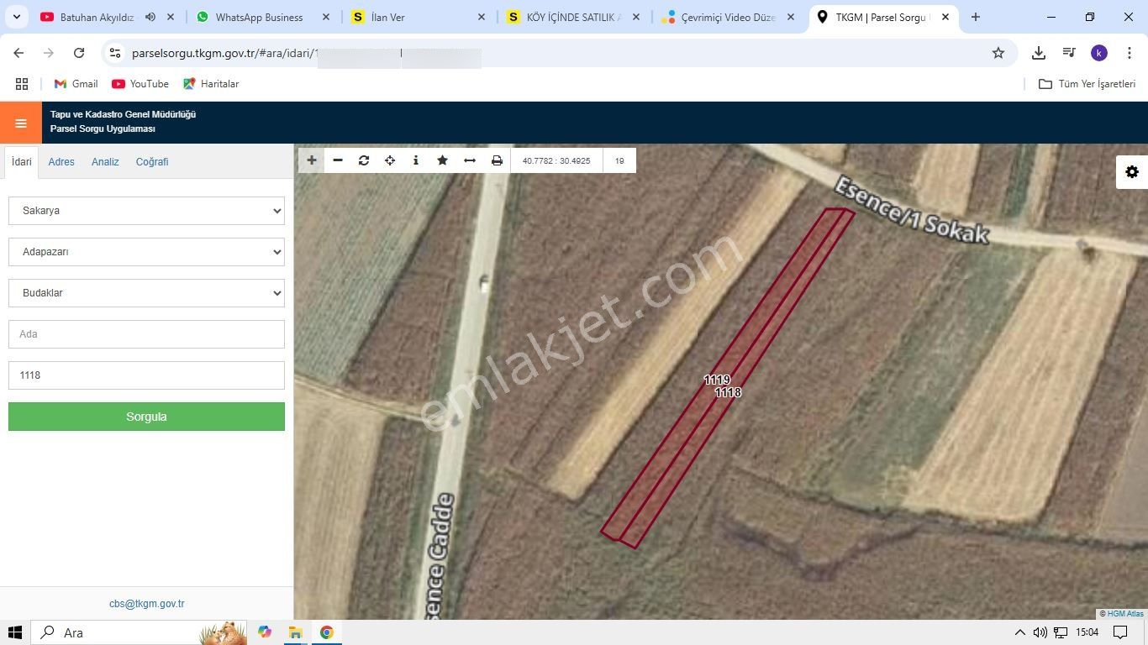Open File Explorer from the taskbar
This screenshot has height=645, width=1148.
(295, 632)
